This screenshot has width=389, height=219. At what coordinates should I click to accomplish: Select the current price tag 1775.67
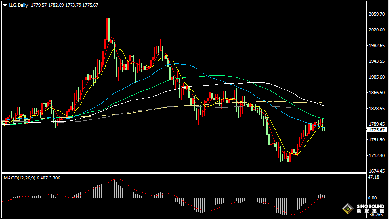tap(377, 130)
